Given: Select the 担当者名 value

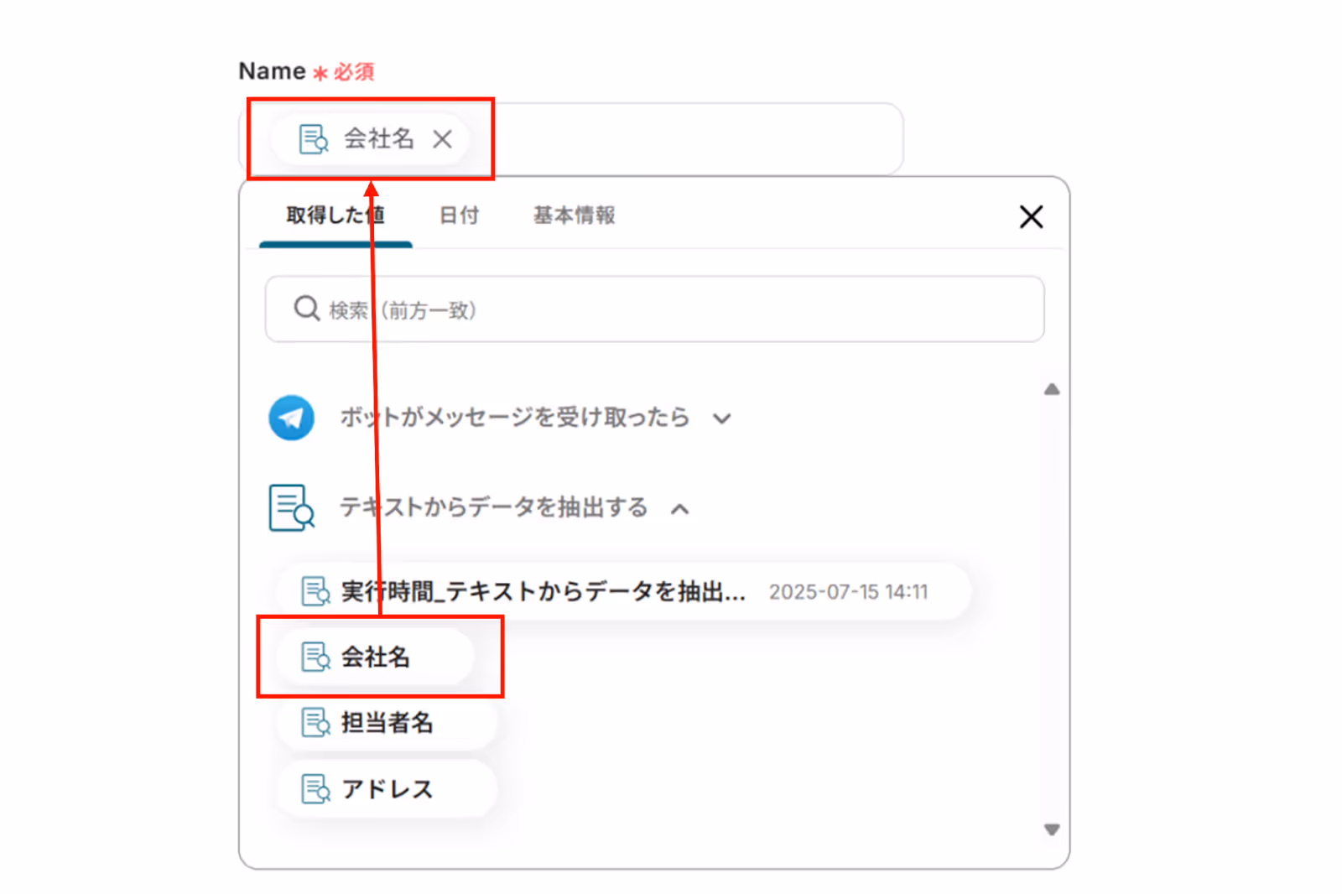Looking at the screenshot, I should click(x=387, y=722).
